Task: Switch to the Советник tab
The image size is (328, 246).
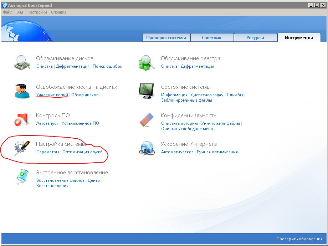Action: pos(212,38)
